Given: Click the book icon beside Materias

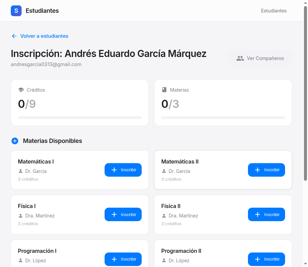Looking at the screenshot, I should point(164,90).
